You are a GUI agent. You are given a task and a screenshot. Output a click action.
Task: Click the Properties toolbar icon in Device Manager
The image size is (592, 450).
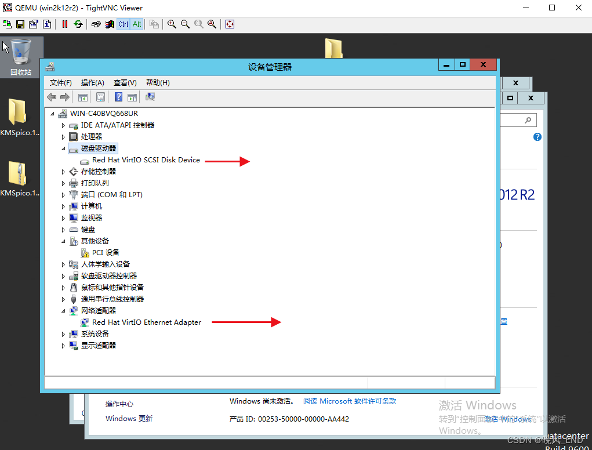tap(100, 97)
